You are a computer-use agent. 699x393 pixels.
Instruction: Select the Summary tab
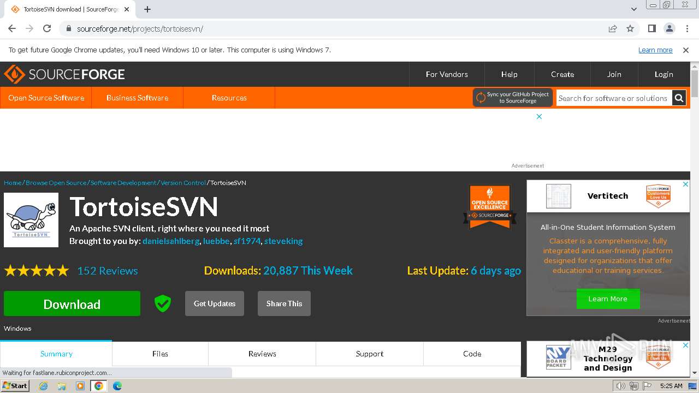(56, 354)
